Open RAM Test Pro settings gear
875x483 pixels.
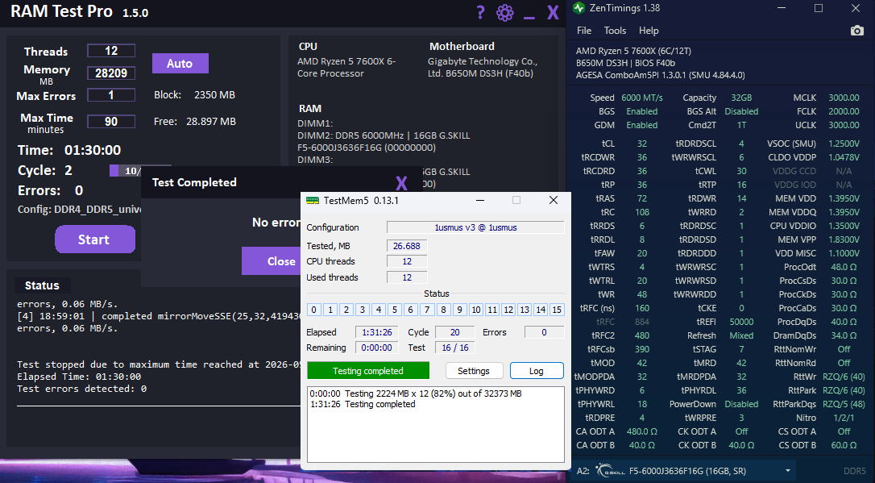click(504, 12)
